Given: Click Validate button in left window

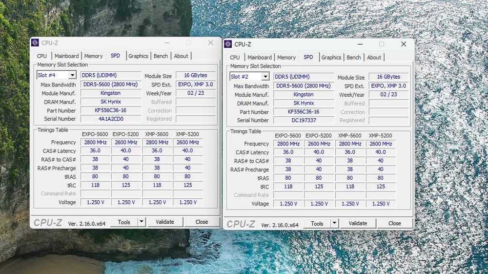Looking at the screenshot, I should tap(165, 222).
